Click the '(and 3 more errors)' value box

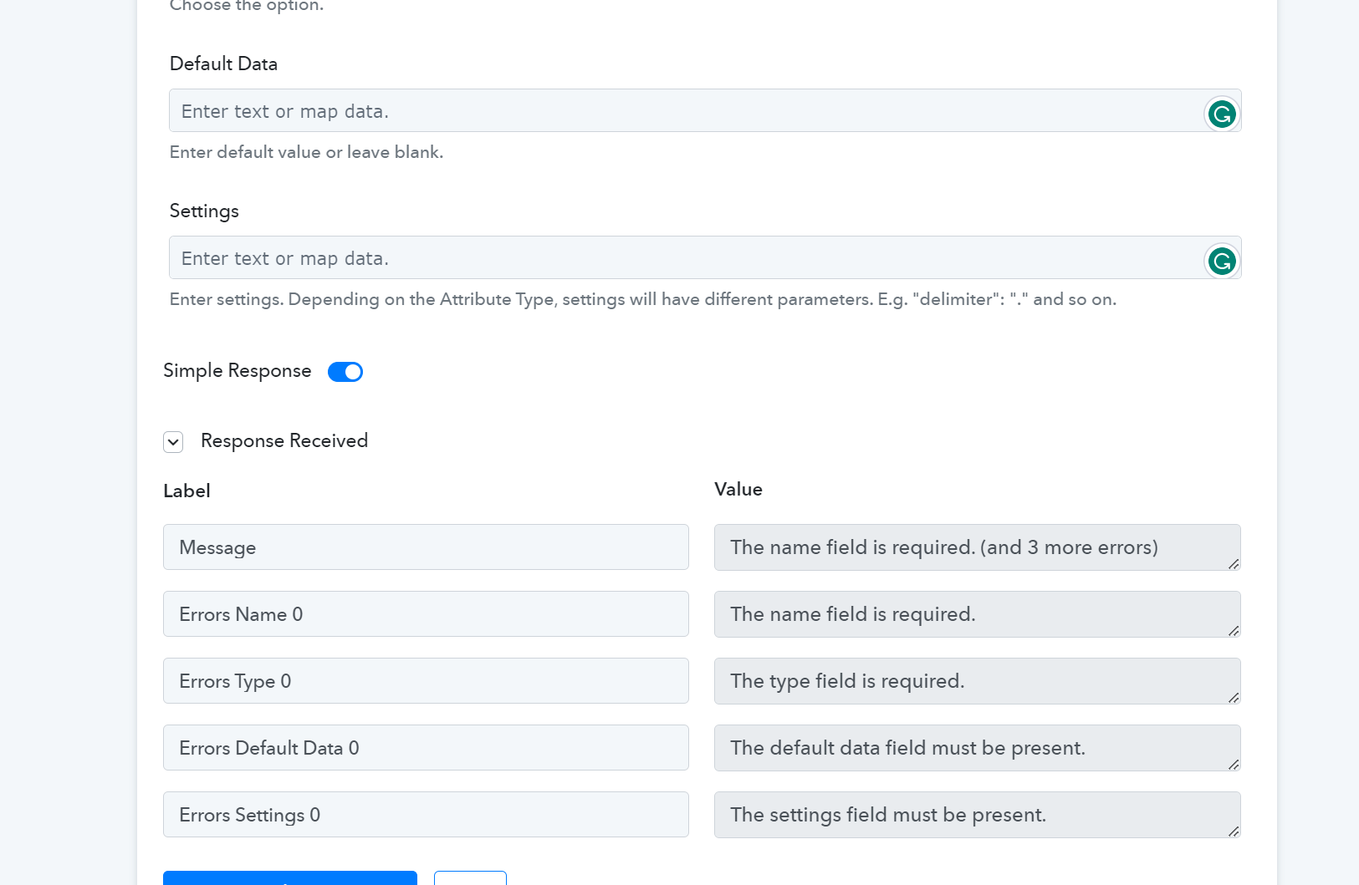click(977, 547)
